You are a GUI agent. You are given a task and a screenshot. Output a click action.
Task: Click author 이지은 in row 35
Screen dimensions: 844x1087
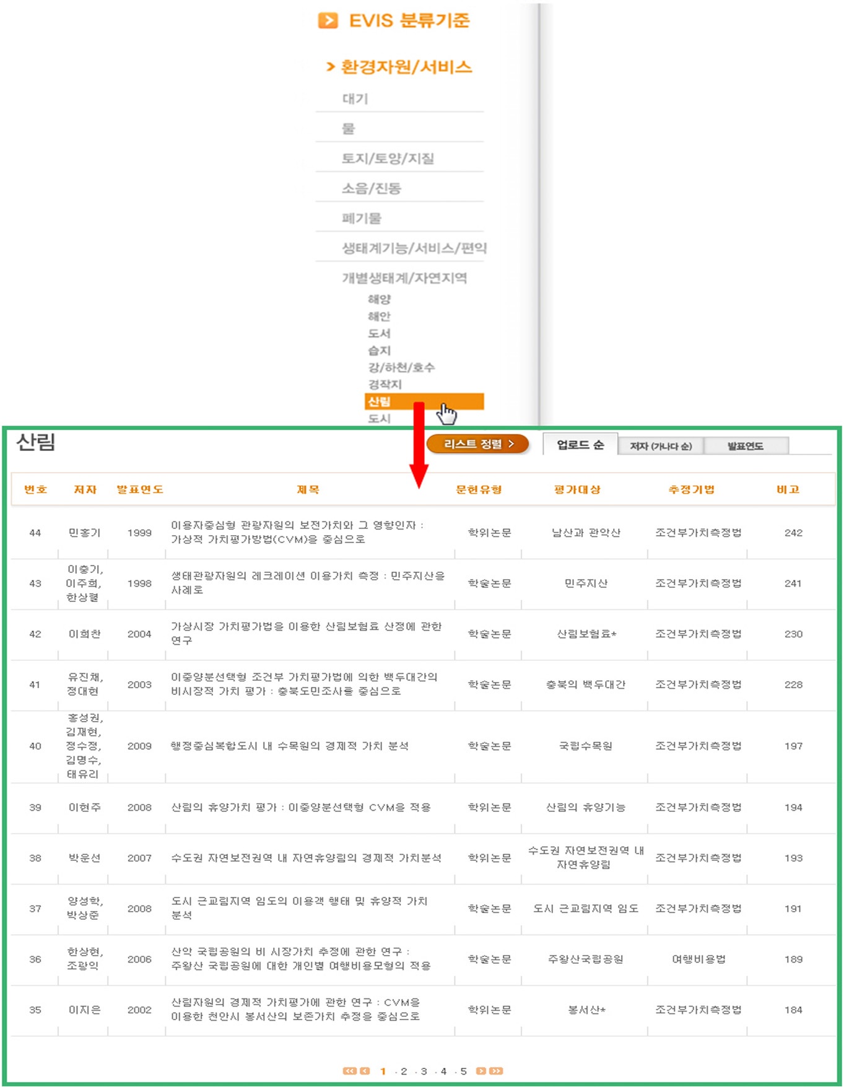84,1010
